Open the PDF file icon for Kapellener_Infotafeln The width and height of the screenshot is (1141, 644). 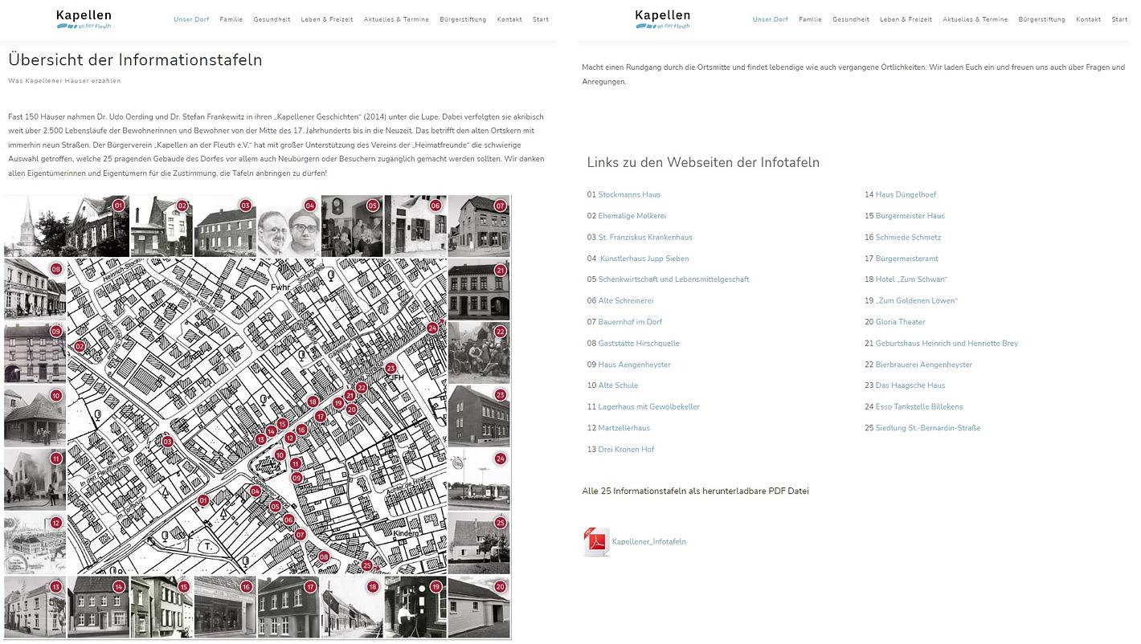[x=596, y=542]
